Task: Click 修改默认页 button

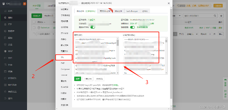Action: [x=49, y=16]
